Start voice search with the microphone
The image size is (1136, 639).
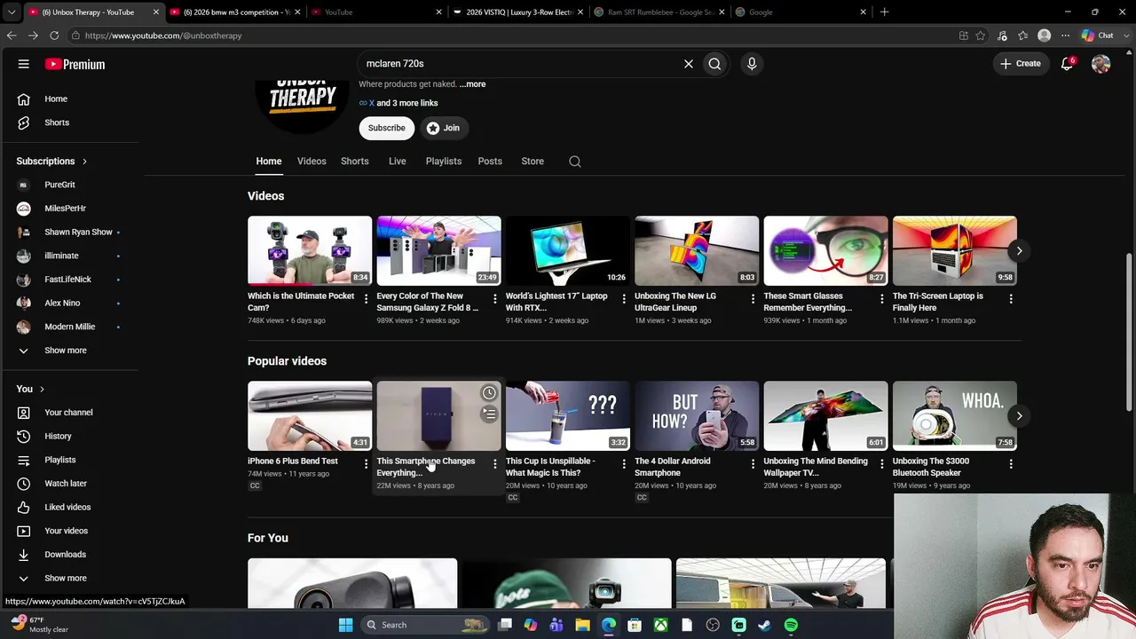(752, 64)
